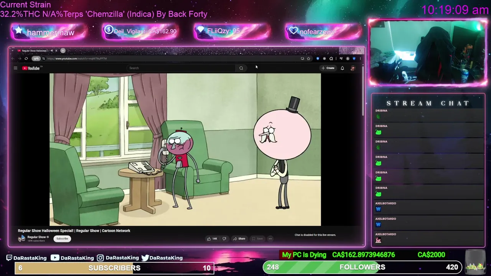Viewport: 491px width, 276px height.
Task: Click the Twitch DaRastaKing social handle
Action: point(26,258)
